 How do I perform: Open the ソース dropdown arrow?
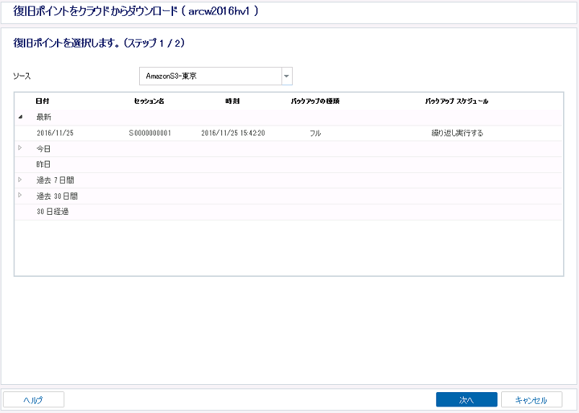(286, 76)
